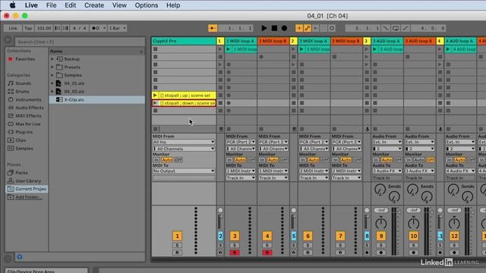Click the arrangement Record button
The image size is (486, 273).
click(x=284, y=28)
